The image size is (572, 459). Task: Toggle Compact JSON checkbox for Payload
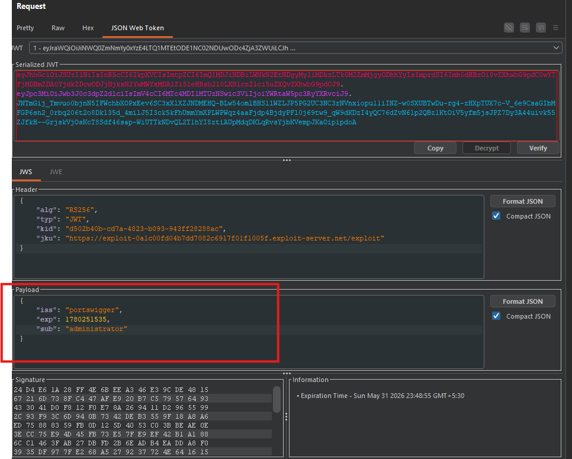click(x=496, y=316)
